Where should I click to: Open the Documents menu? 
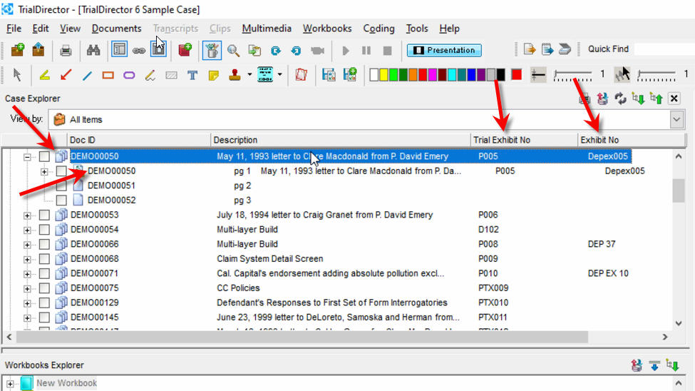click(x=117, y=29)
